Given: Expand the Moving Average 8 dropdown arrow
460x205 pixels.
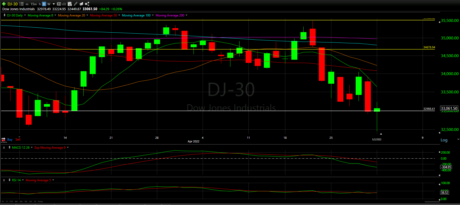Looking at the screenshot, I should pyautogui.click(x=55, y=15).
